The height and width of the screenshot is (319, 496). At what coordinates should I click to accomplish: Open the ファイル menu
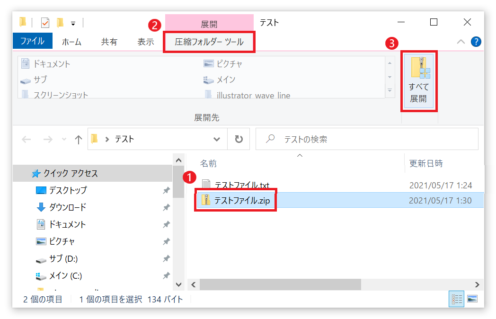click(32, 42)
